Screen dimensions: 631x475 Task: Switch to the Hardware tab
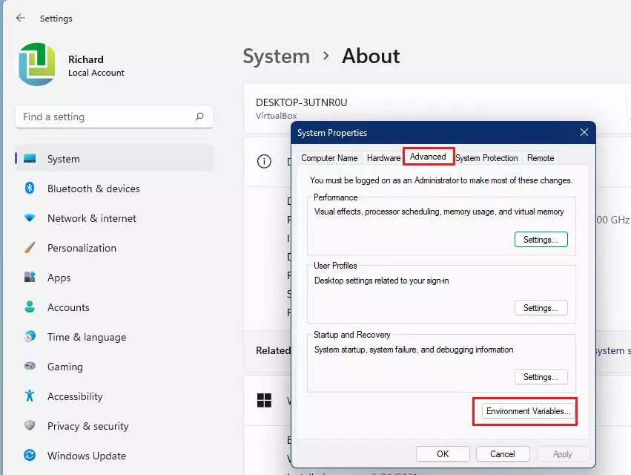[x=383, y=158]
